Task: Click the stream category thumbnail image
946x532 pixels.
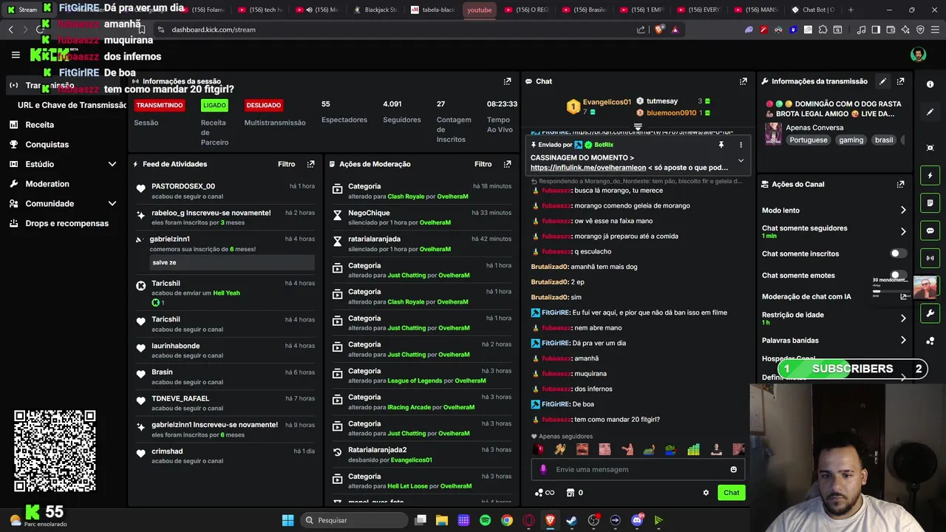Action: [774, 133]
